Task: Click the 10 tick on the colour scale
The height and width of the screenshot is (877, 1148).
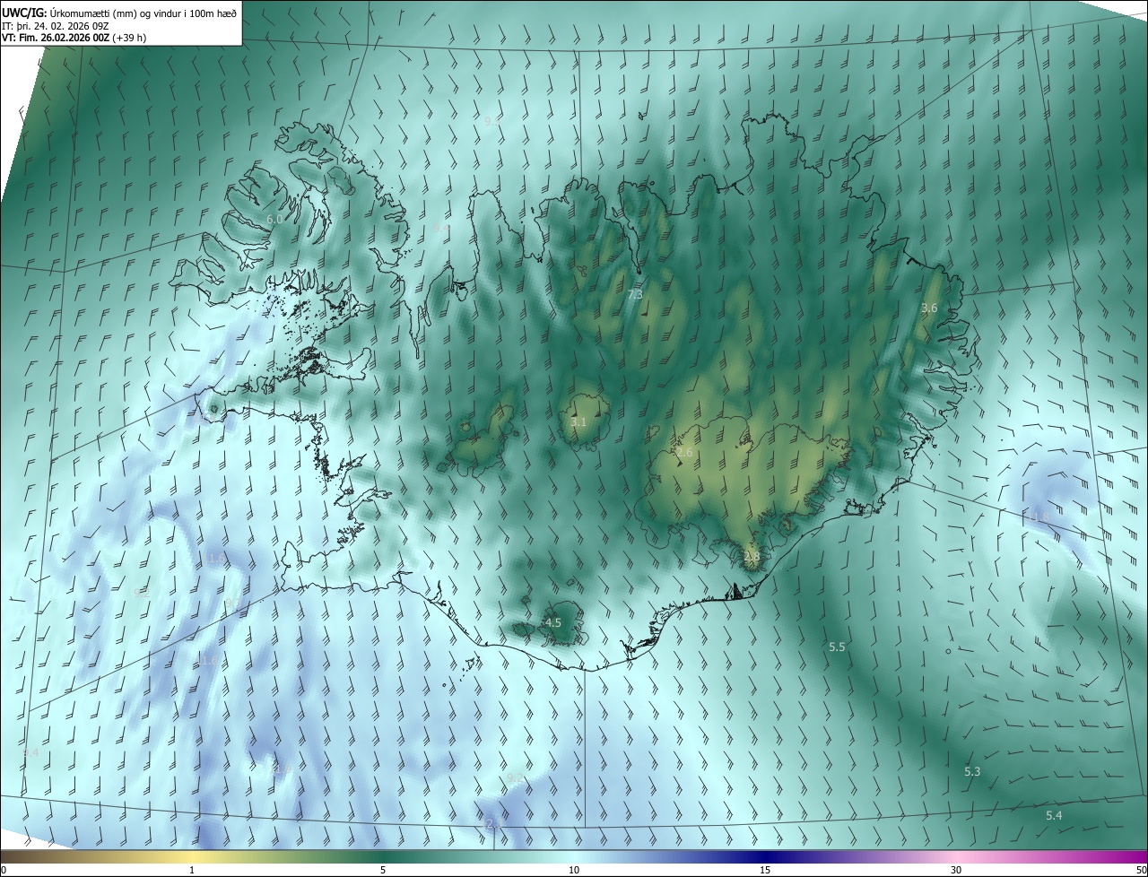Action: 574,871
